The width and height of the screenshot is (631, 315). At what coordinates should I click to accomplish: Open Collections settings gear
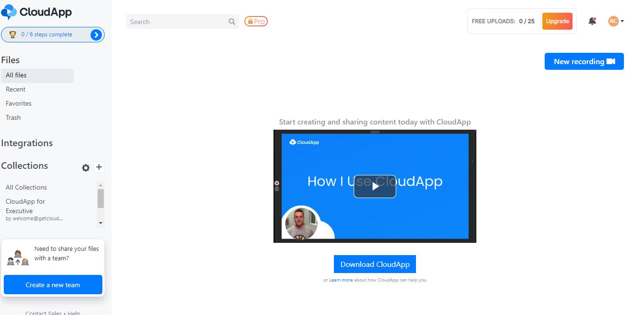click(x=86, y=167)
